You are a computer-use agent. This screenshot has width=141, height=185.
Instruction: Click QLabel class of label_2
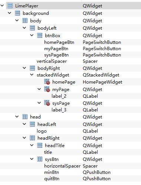click(x=90, y=96)
